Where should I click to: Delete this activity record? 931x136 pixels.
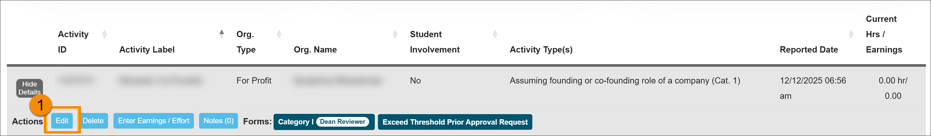click(93, 121)
